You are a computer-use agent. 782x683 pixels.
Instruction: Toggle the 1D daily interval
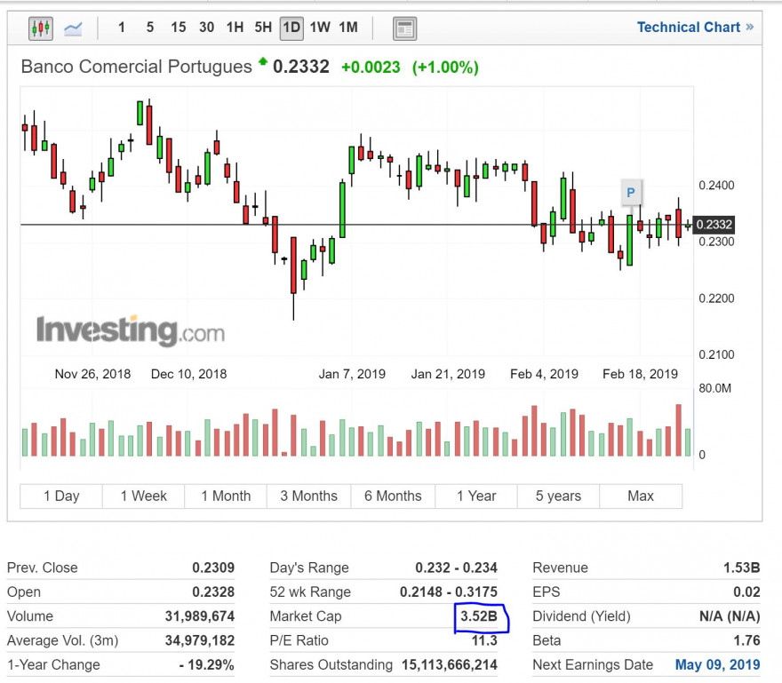click(x=291, y=28)
